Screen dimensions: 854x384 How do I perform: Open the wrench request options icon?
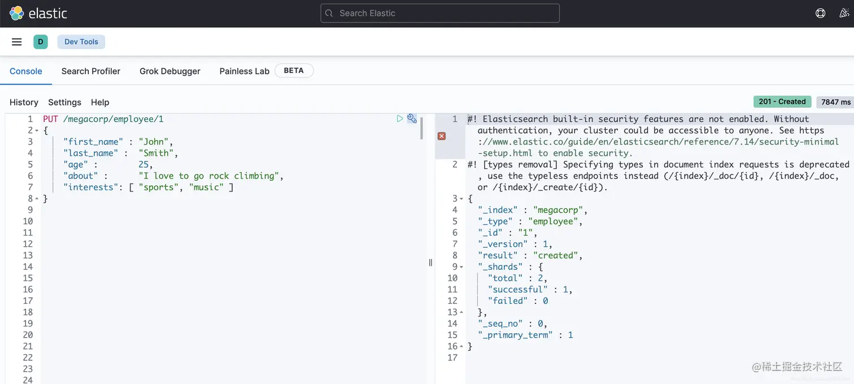pos(412,119)
